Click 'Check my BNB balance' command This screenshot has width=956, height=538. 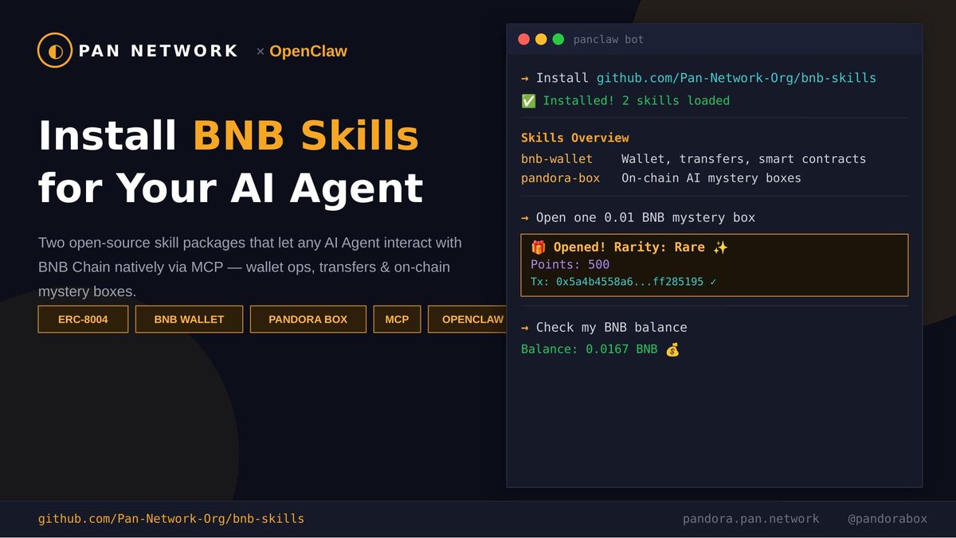pyautogui.click(x=611, y=327)
